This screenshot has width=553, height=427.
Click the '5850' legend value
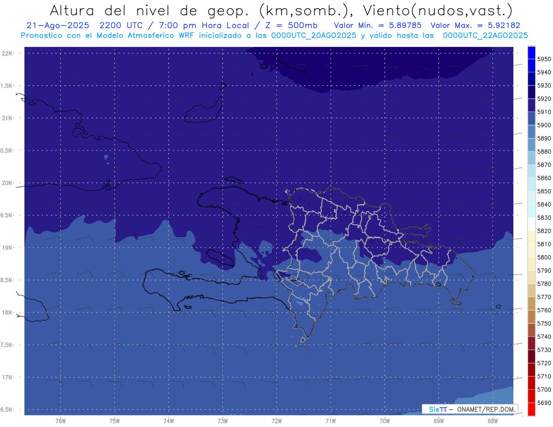544,191
